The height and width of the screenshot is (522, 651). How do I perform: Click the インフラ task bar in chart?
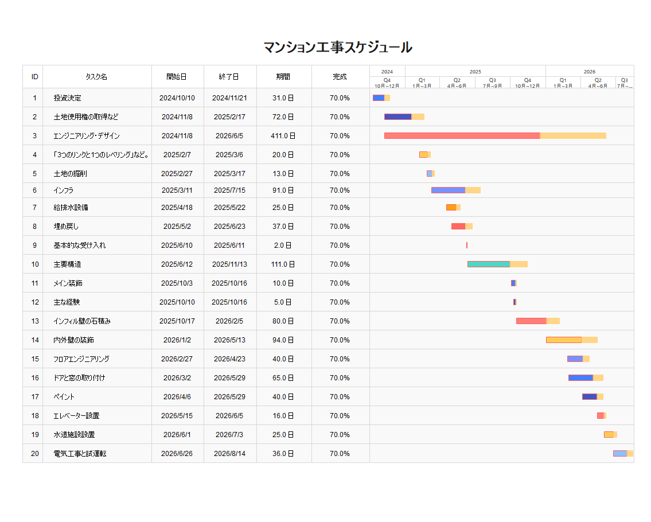tap(448, 190)
